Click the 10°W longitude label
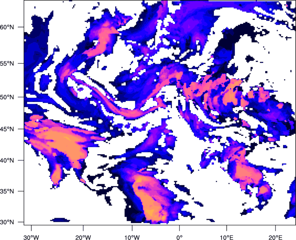296x240 pixels. coord(132,237)
